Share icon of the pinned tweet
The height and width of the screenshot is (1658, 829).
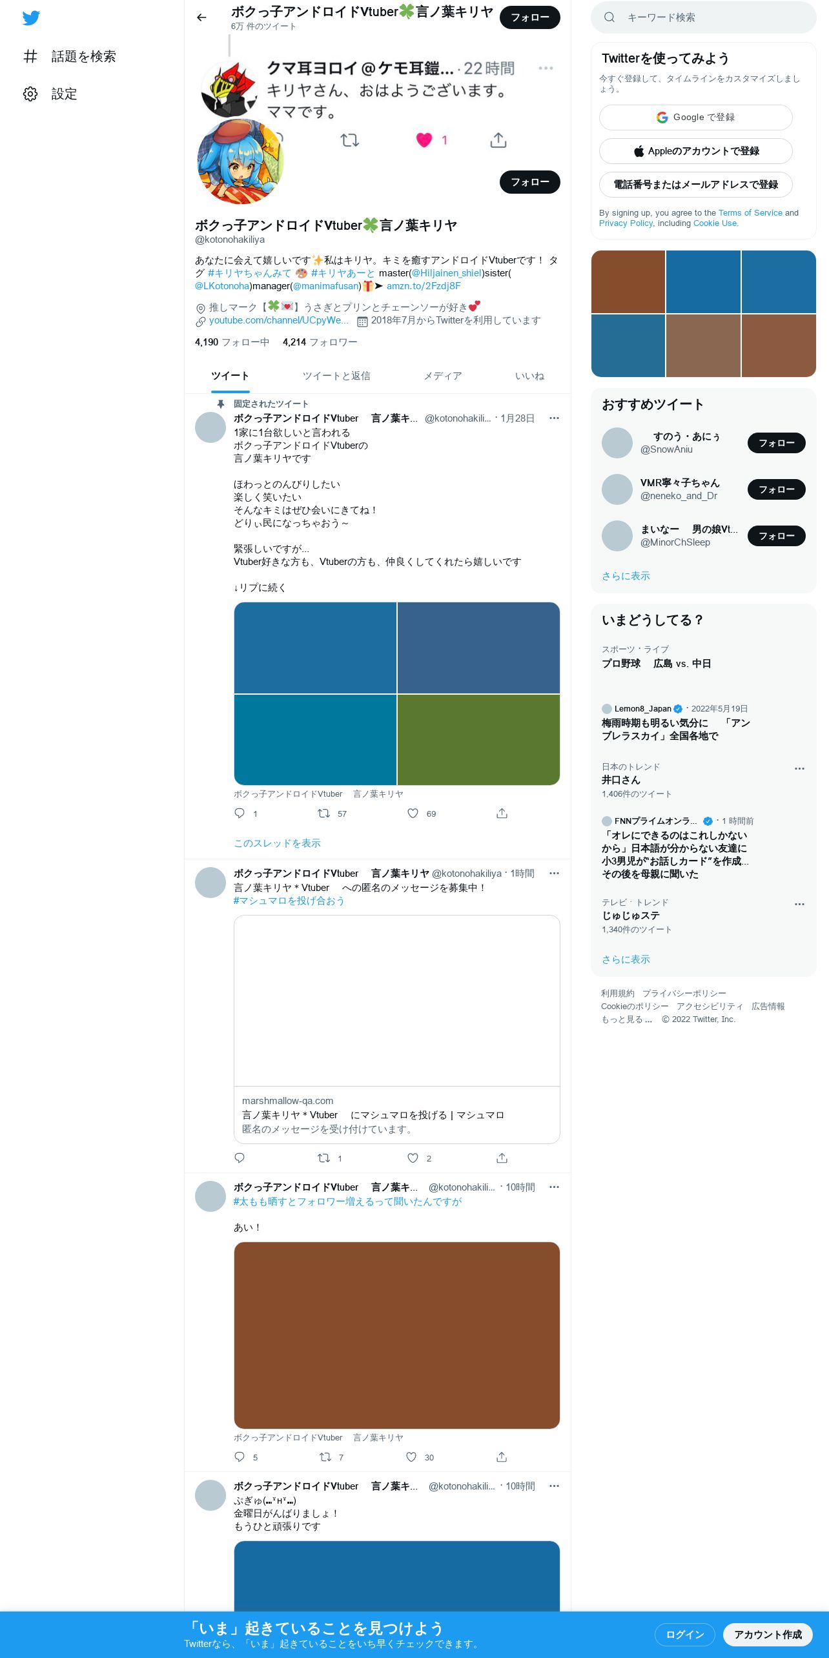point(502,814)
